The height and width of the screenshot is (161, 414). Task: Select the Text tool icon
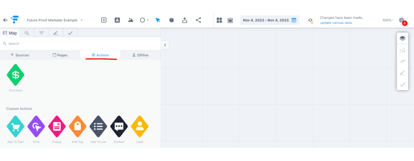(x=117, y=20)
